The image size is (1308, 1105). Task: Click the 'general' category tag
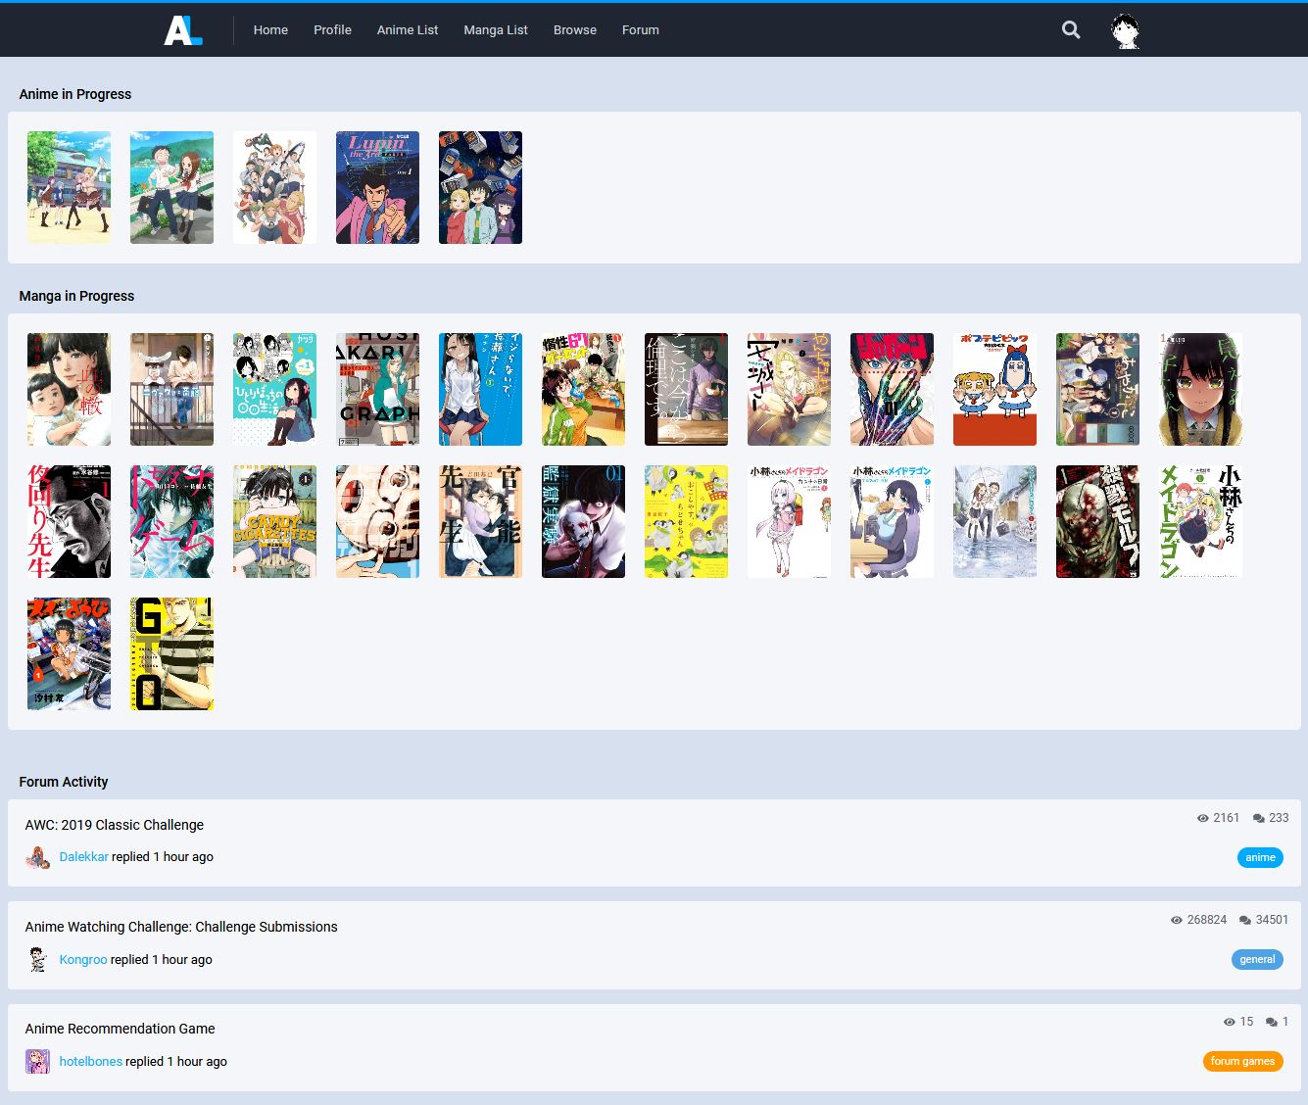coord(1257,959)
